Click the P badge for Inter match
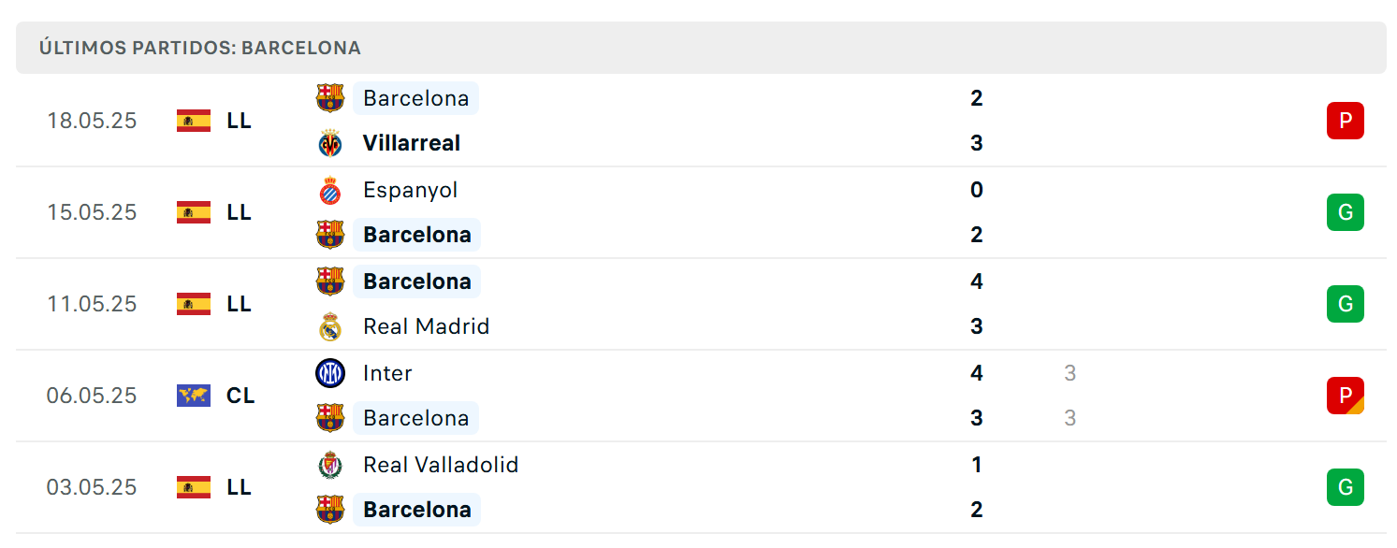1397x548 pixels. click(x=1346, y=396)
